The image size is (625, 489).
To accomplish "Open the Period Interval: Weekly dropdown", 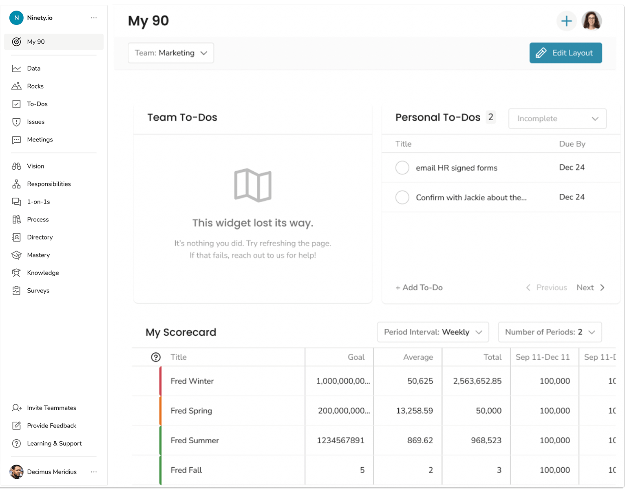I will pyautogui.click(x=433, y=332).
